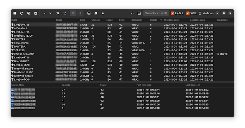This screenshot has width=245, height=128.
Task: Pause the network scan
Action: coord(15,13)
